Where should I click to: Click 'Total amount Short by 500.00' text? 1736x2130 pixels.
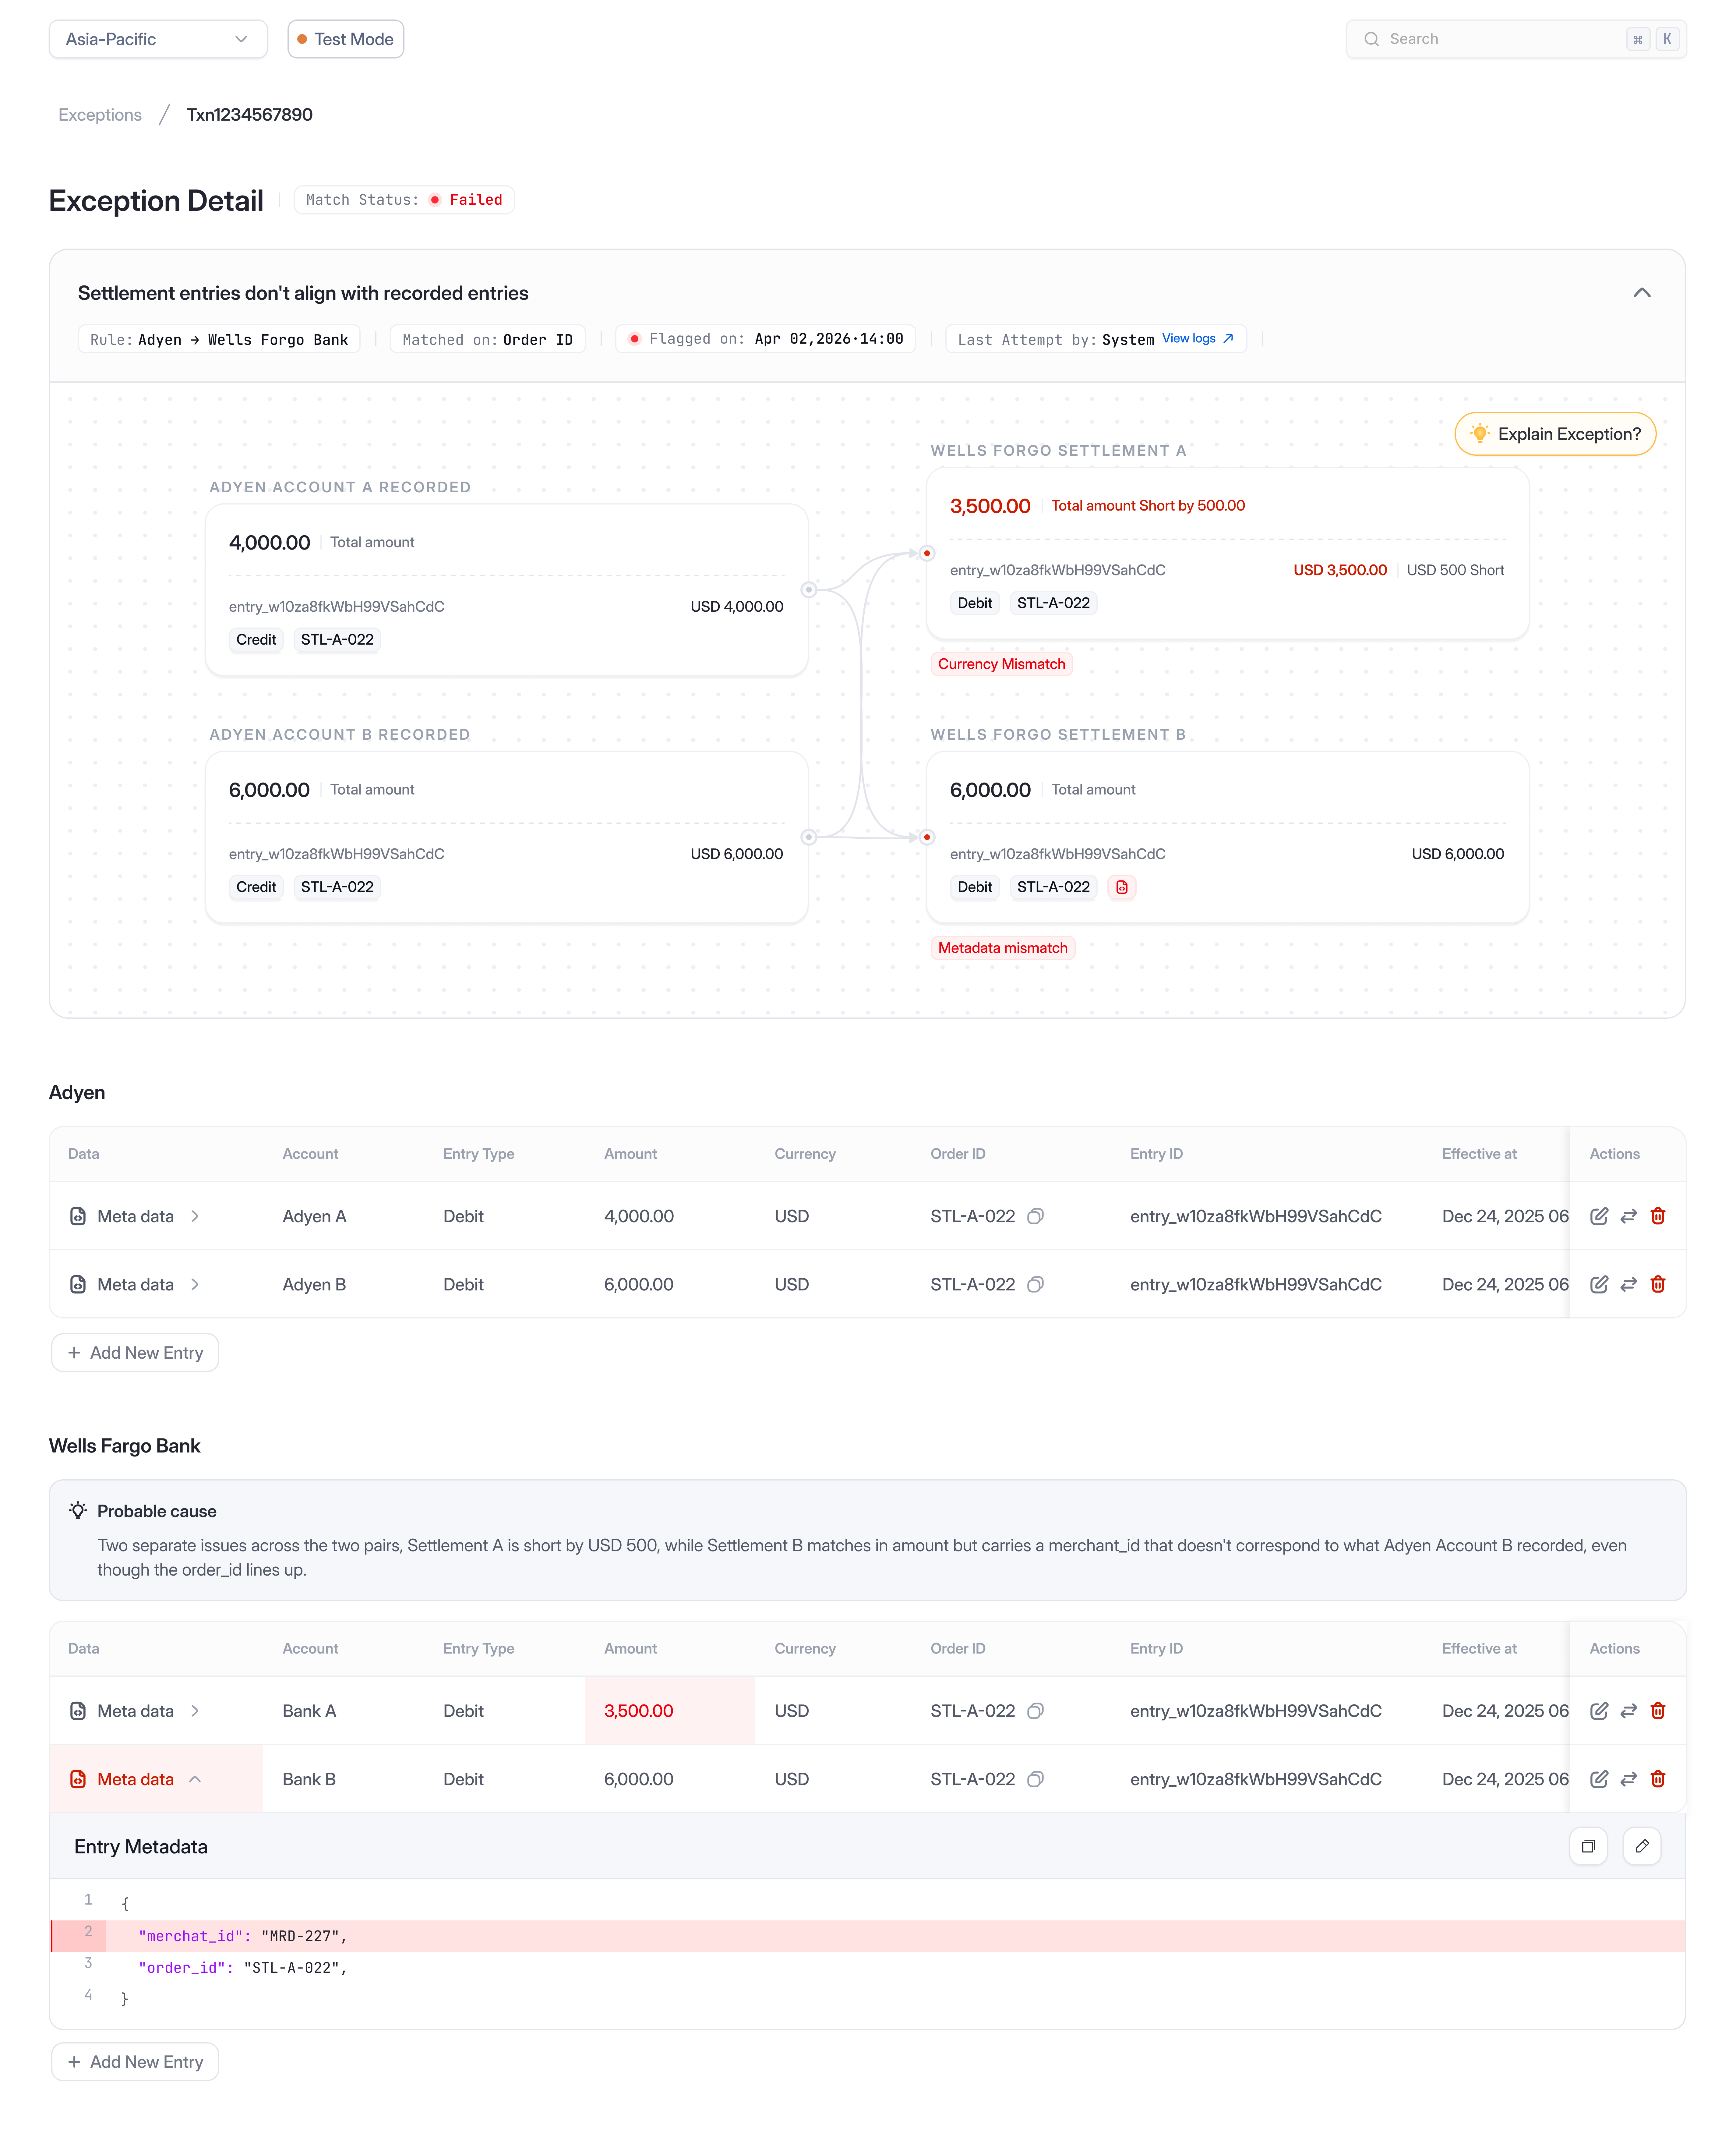click(1148, 506)
